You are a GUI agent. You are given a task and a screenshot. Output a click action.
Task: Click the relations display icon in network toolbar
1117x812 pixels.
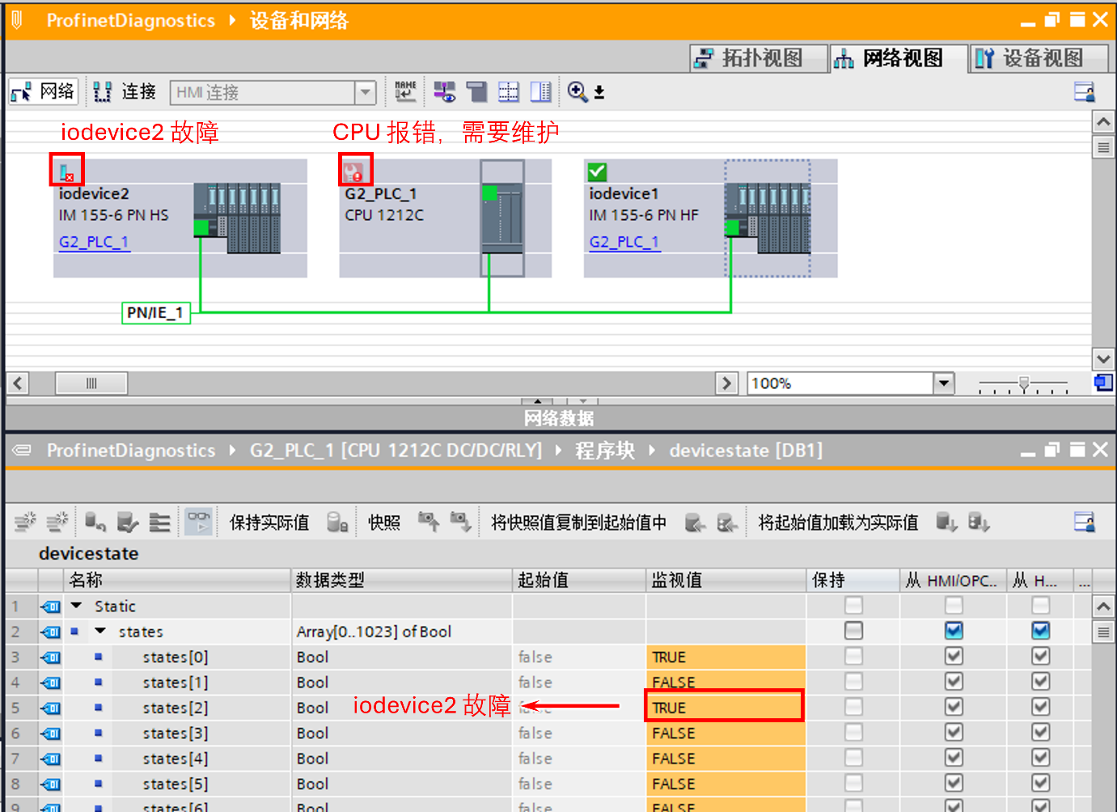(x=443, y=91)
